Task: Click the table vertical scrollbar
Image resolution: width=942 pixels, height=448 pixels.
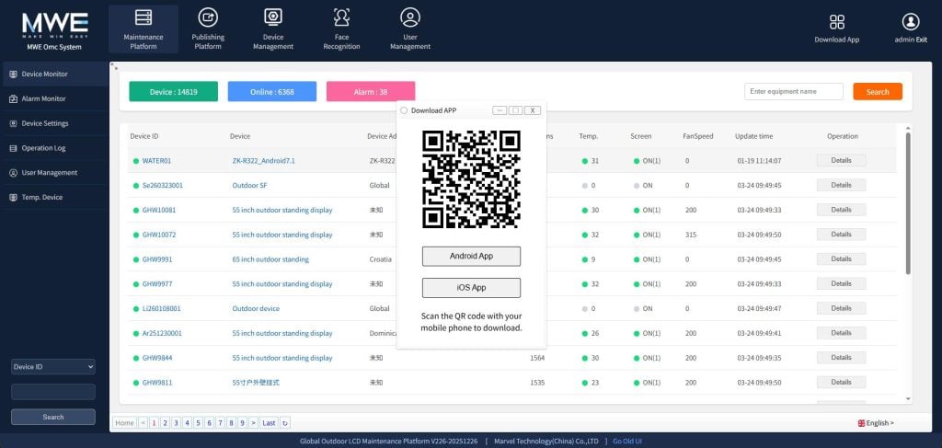Action: point(908,203)
